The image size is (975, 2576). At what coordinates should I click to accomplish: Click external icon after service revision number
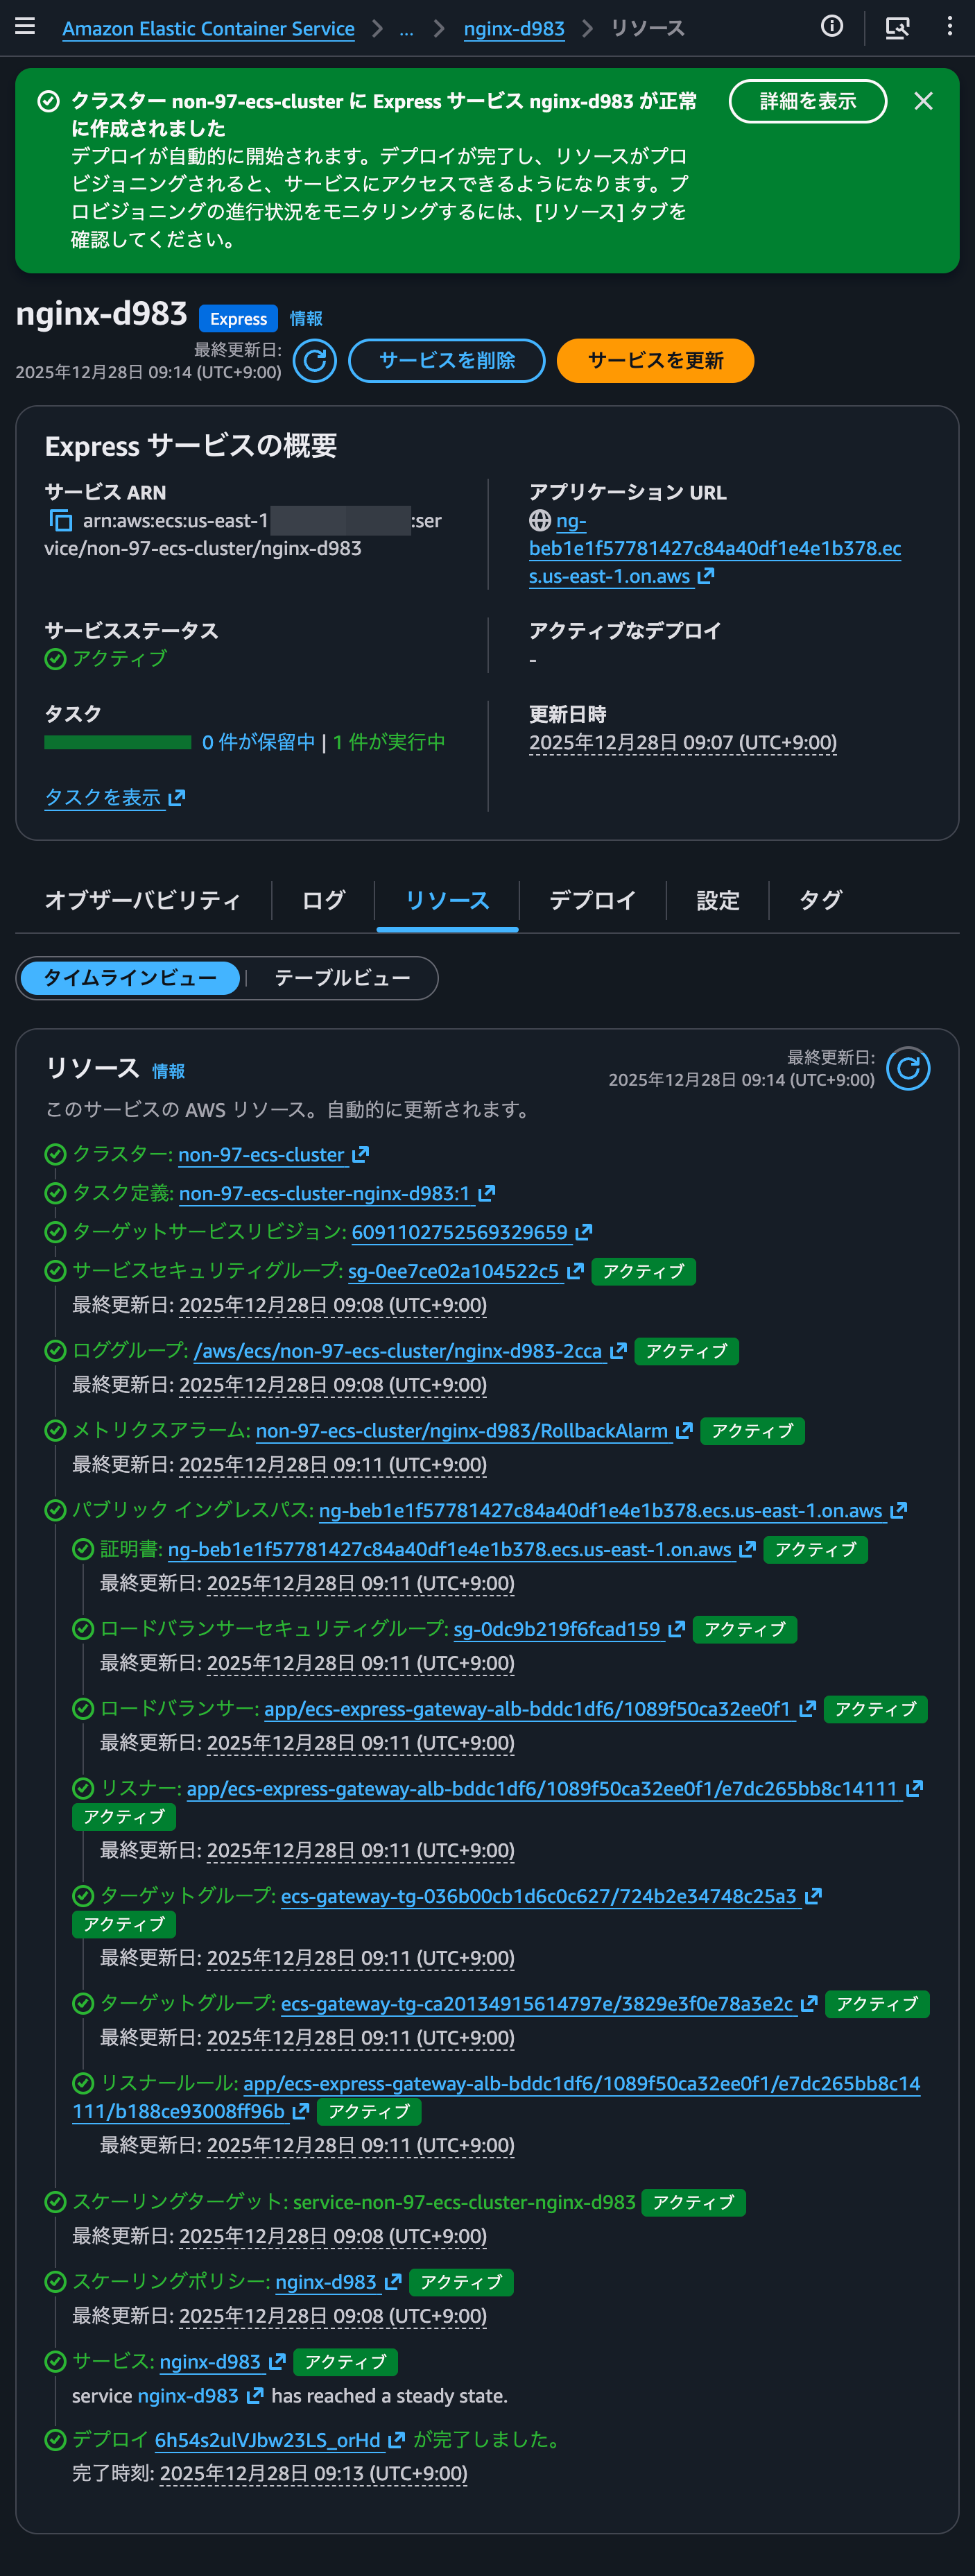[584, 1232]
